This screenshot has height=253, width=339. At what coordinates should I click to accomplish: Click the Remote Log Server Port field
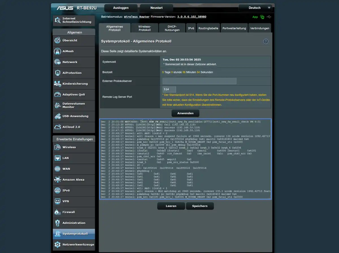pyautogui.click(x=169, y=89)
